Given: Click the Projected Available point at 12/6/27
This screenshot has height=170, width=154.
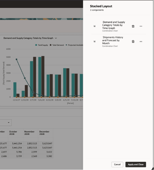Looking at the screenshot, I should click(16, 59).
